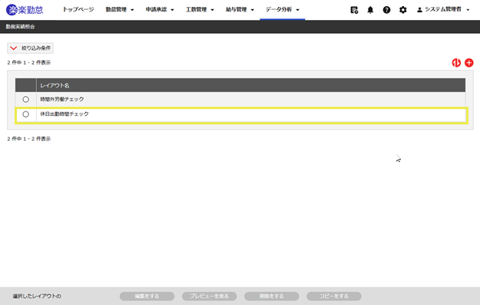Click the 時間外労働チェック layout name
Image resolution: width=480 pixels, height=305 pixels.
point(62,99)
